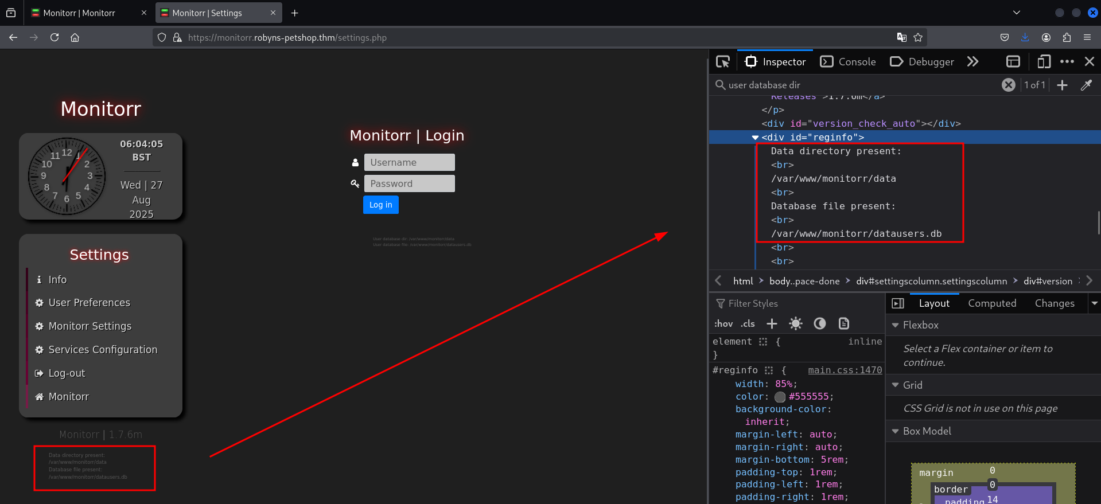Open the main.css:1470 source link
The image size is (1101, 504).
[845, 370]
